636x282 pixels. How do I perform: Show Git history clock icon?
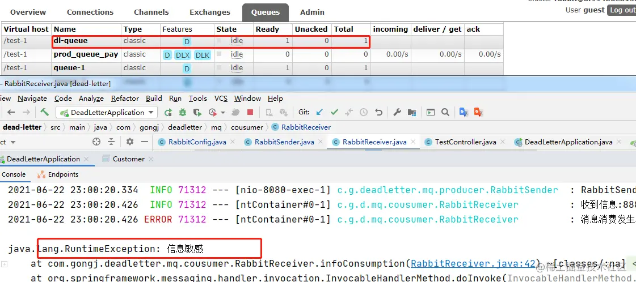(364, 112)
